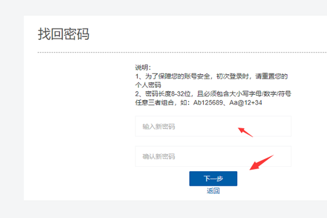Click the gray page background outside panel
The image size is (327, 218).
[x=11, y=109]
